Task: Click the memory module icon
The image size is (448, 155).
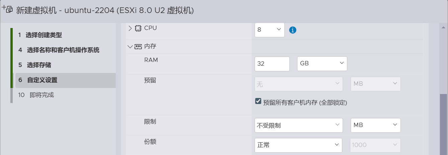Action: [138, 47]
